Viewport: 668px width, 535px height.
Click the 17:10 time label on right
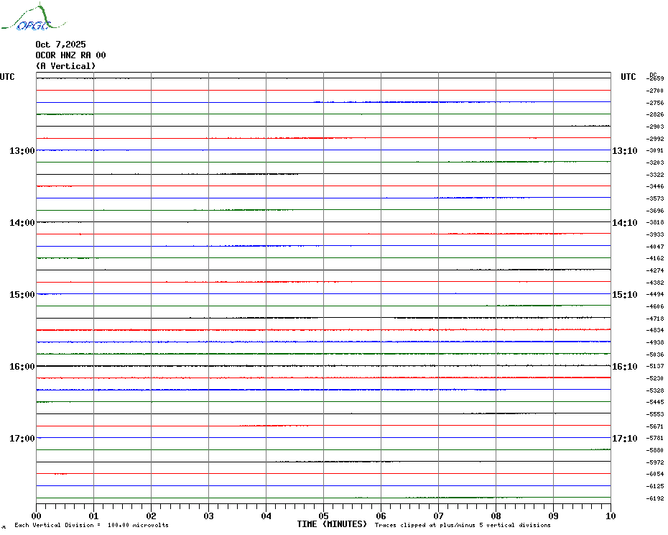(x=624, y=439)
